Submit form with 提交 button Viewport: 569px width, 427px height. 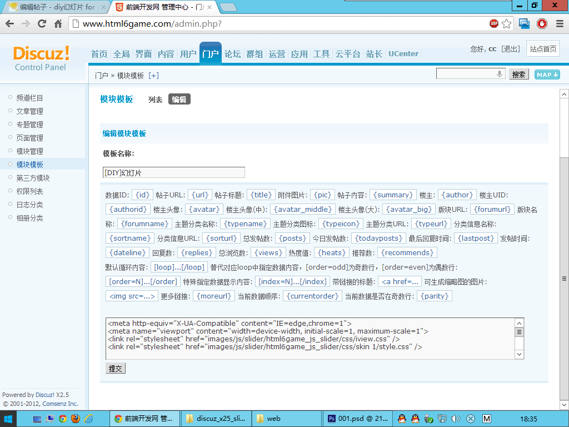coord(116,369)
